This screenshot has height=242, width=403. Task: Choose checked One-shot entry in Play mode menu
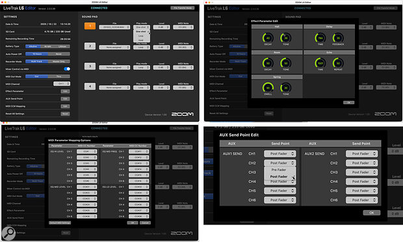pyautogui.click(x=141, y=32)
